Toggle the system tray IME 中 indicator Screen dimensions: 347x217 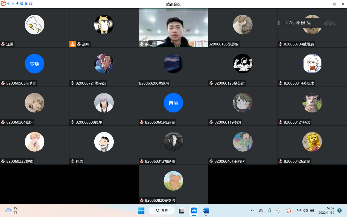[x=278, y=210]
